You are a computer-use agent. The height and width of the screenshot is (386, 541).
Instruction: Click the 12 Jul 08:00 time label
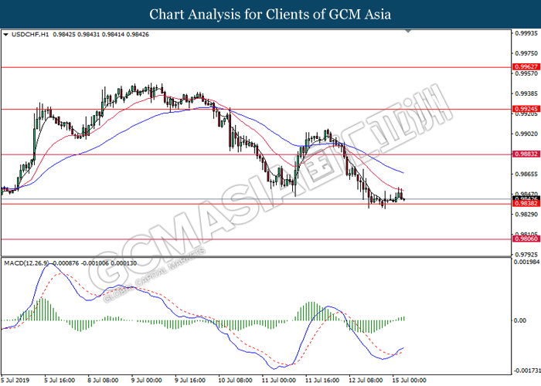pos(366,380)
